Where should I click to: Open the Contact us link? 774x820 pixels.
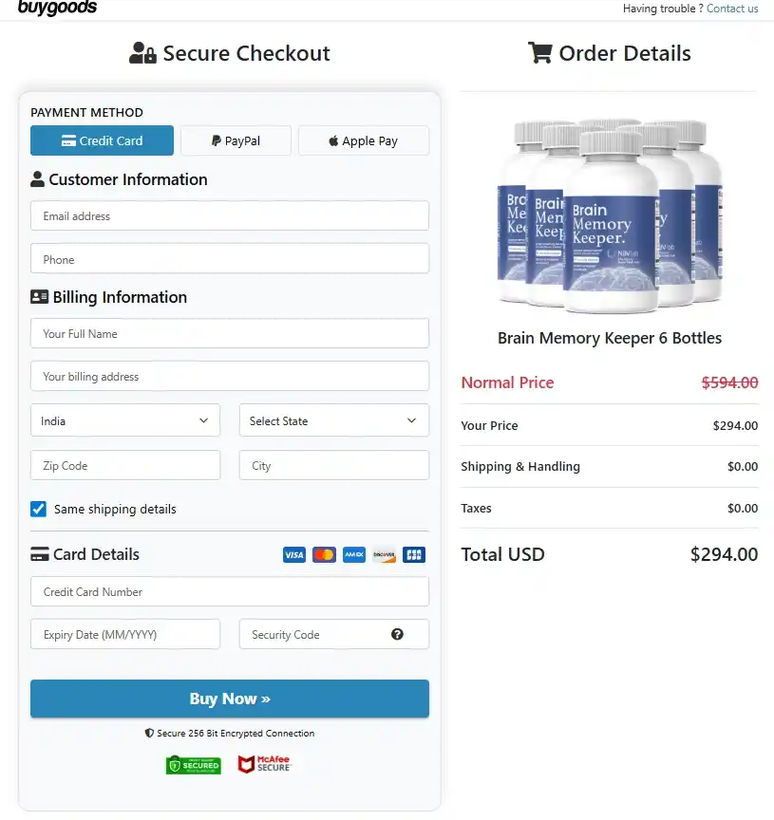coord(732,9)
